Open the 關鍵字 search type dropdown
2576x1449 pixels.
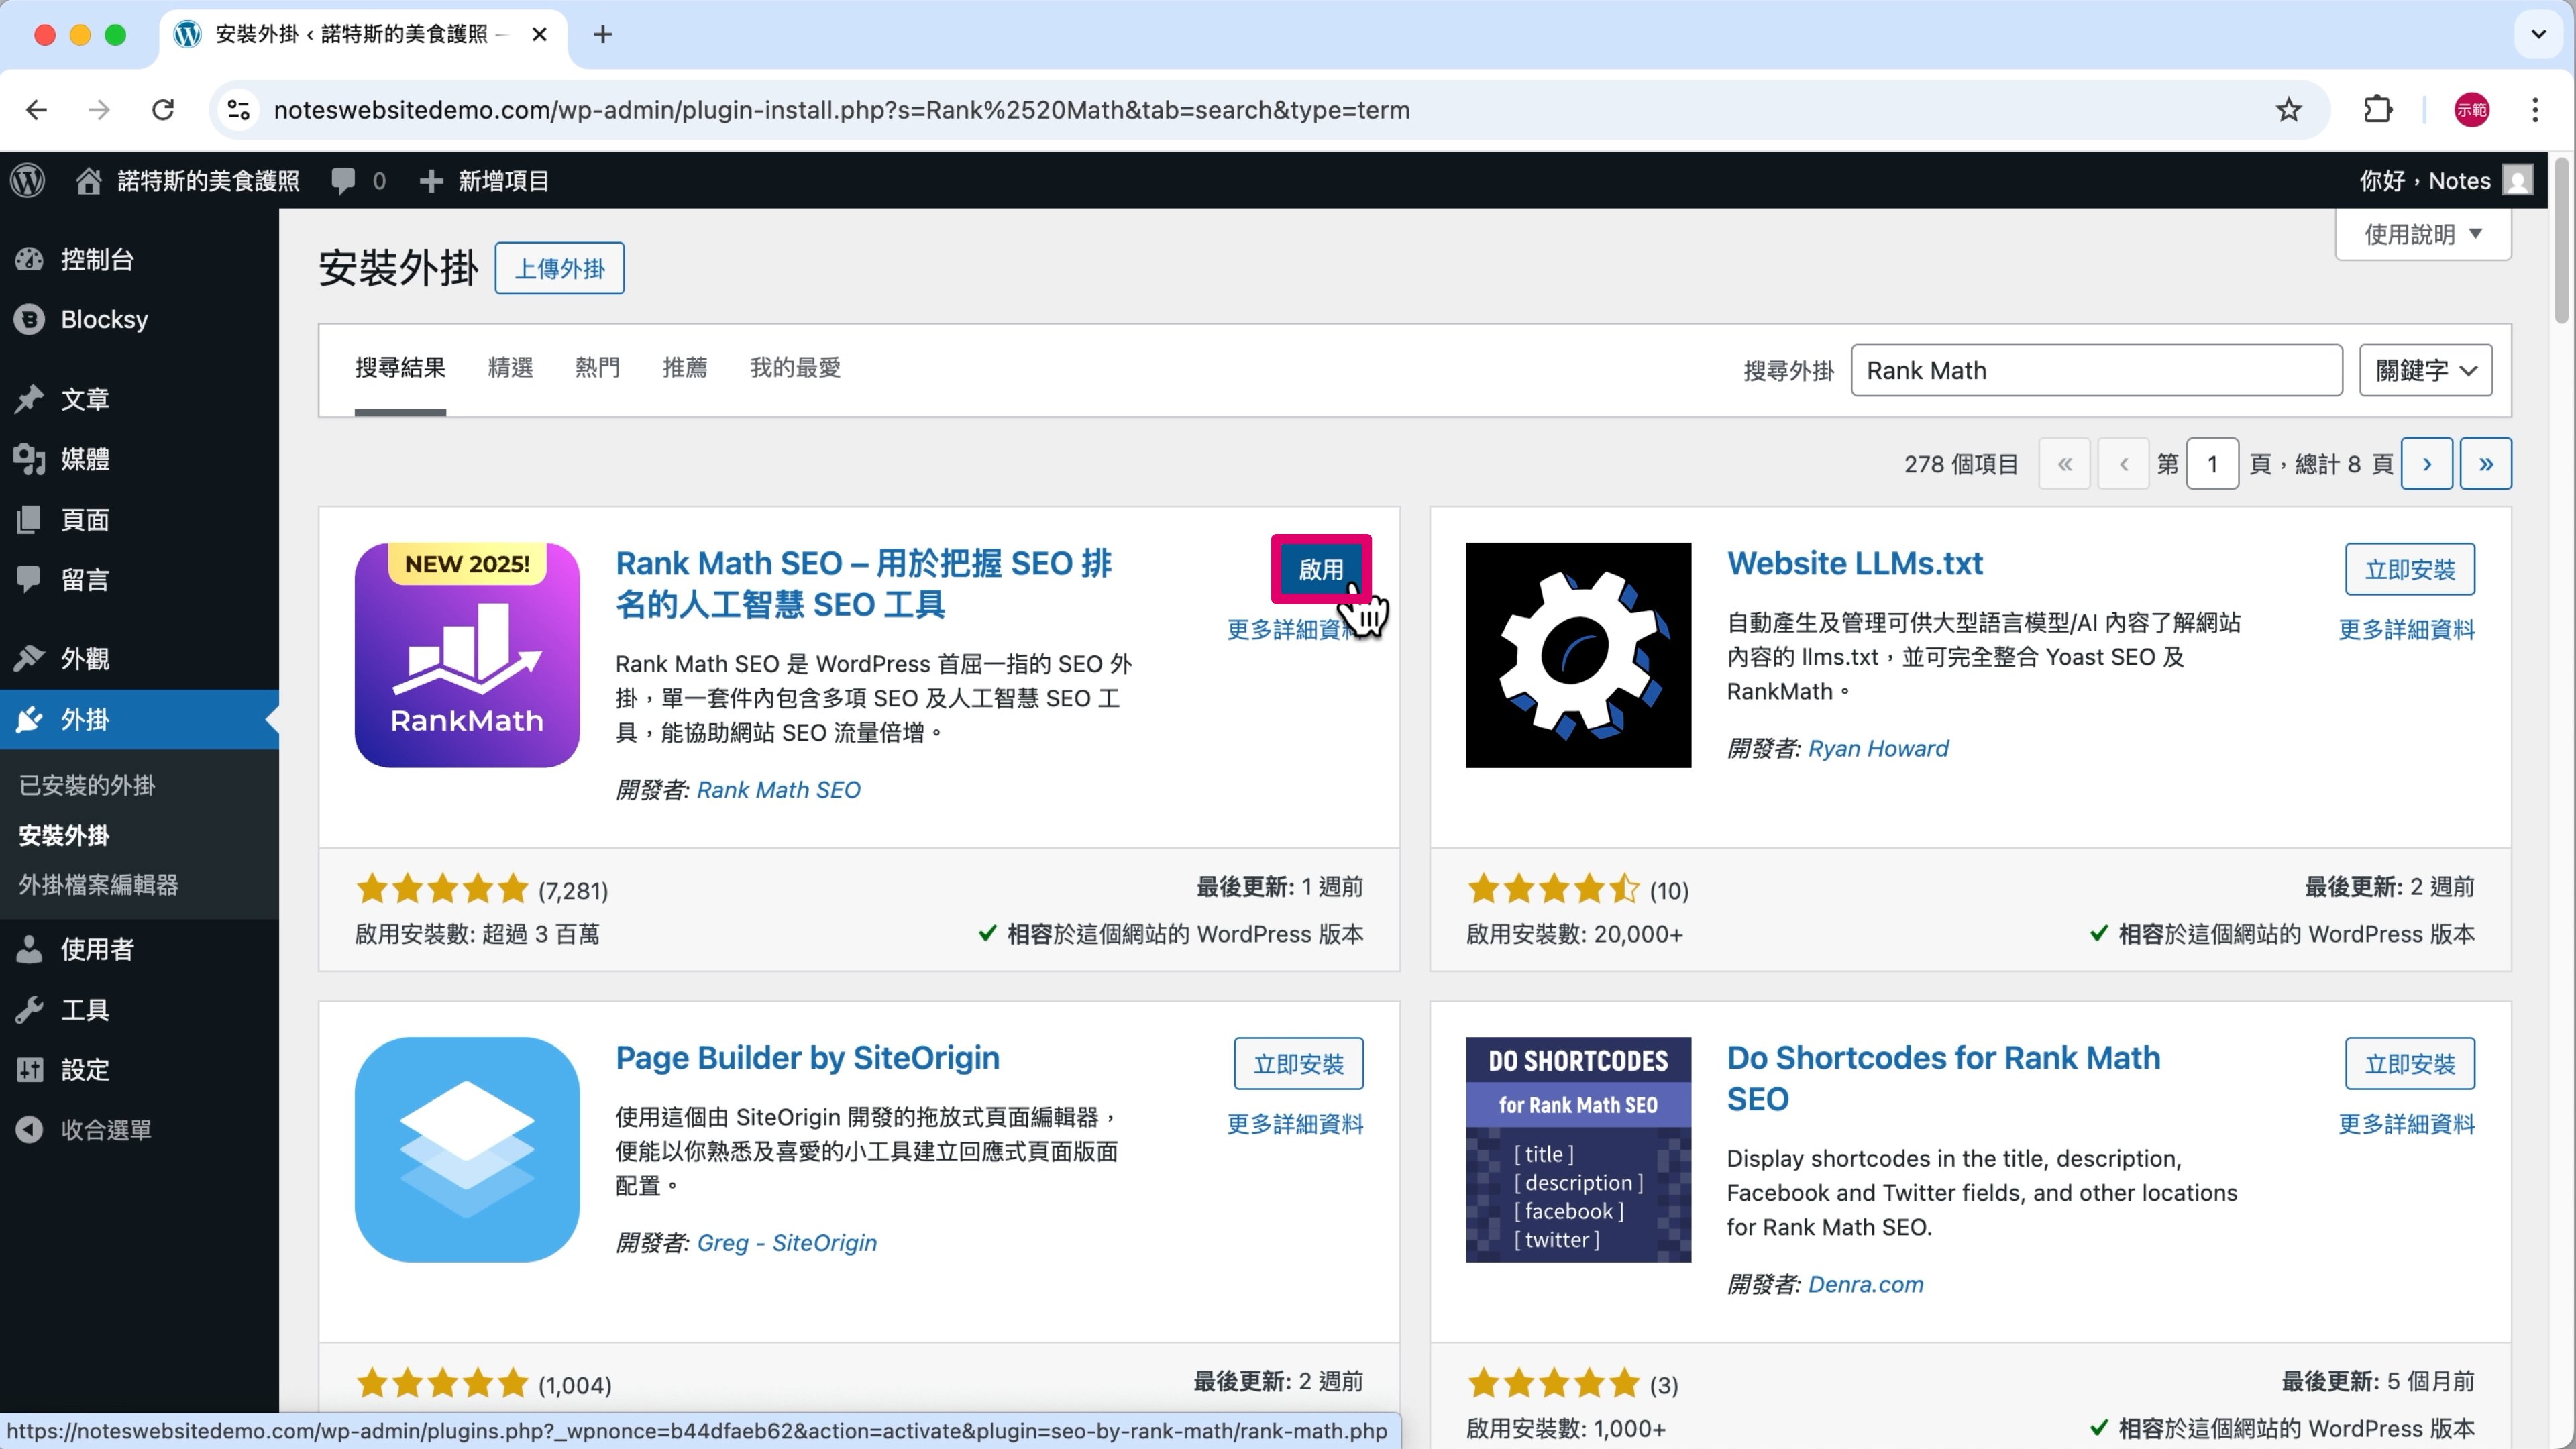pos(2425,370)
